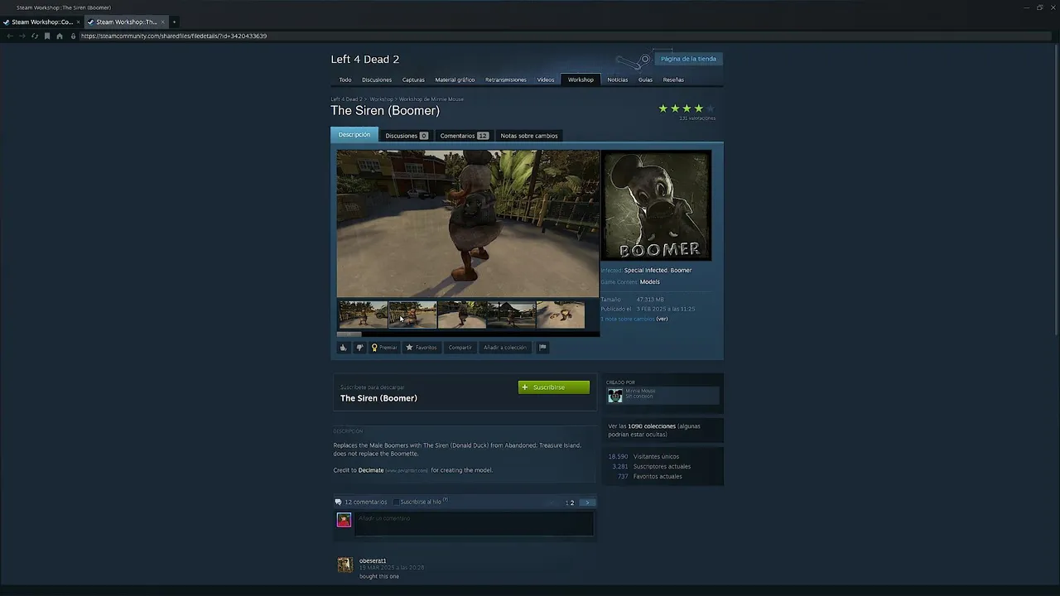
Task: Open the Página de la tienda button
Action: 688,59
